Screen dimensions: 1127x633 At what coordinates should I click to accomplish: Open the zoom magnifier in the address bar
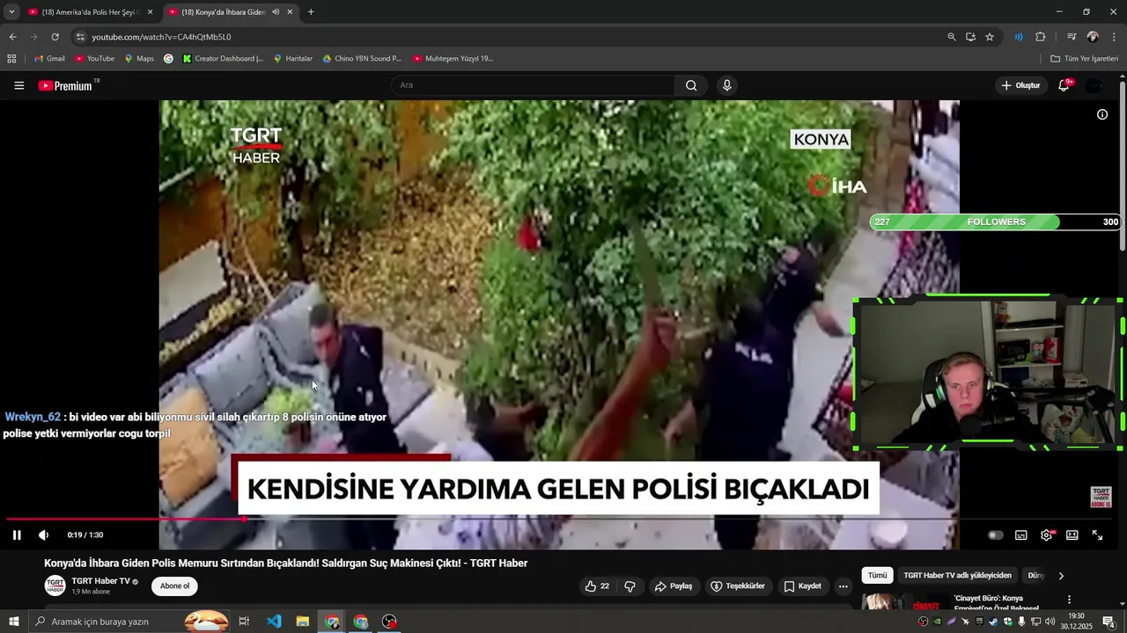coord(951,37)
